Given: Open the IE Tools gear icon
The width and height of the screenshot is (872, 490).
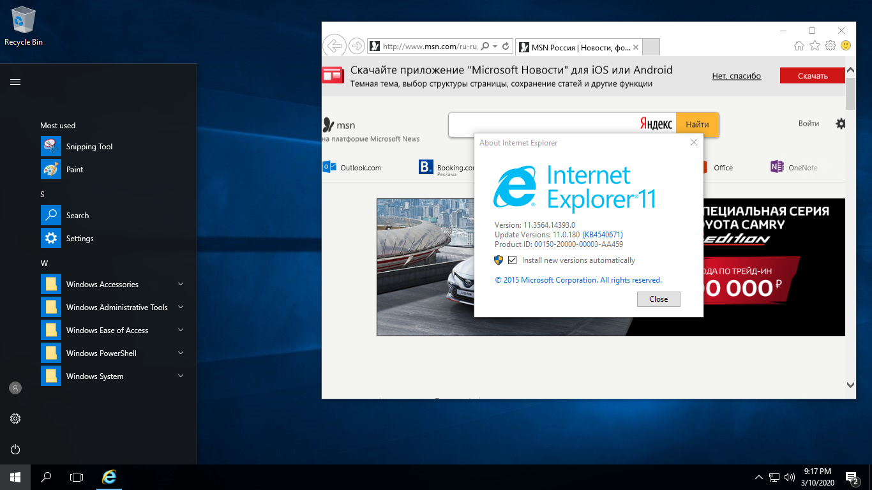Looking at the screenshot, I should (831, 45).
